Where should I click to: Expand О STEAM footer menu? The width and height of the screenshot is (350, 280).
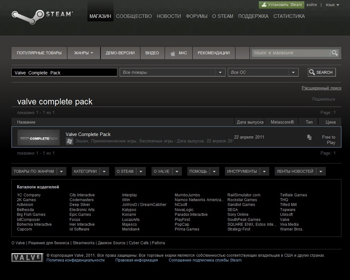130,171
